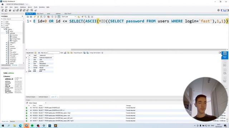Click the commit transaction icon

click(x=52, y=17)
